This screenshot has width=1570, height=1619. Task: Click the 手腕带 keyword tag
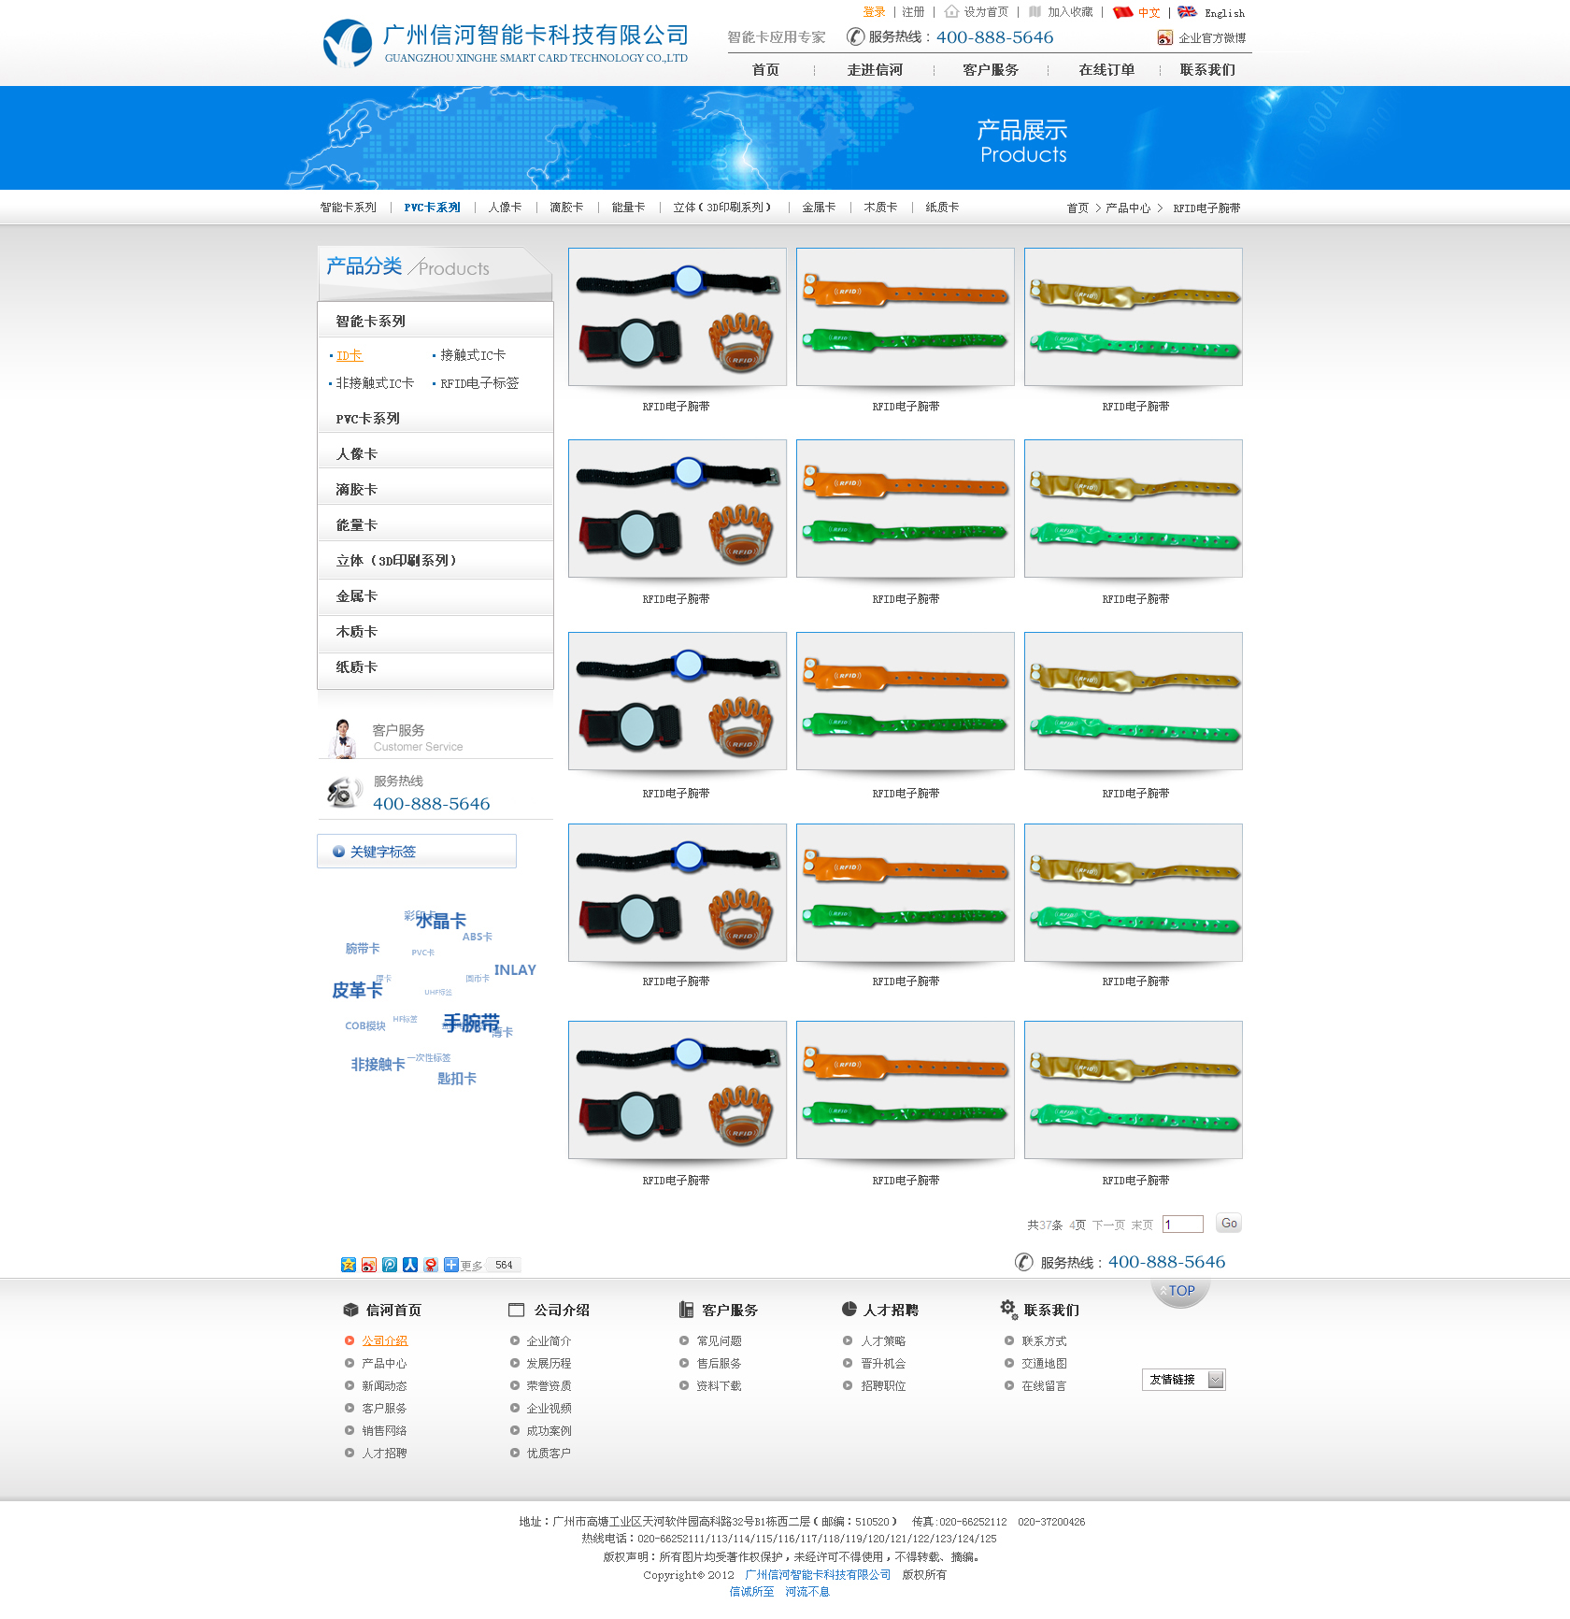click(472, 1024)
